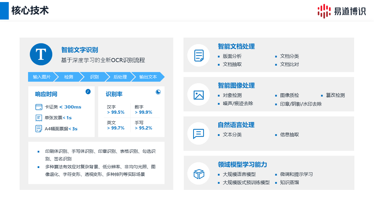374x210 pixels.
Task: Click the 智能文档处理 heading
Action: (236, 46)
